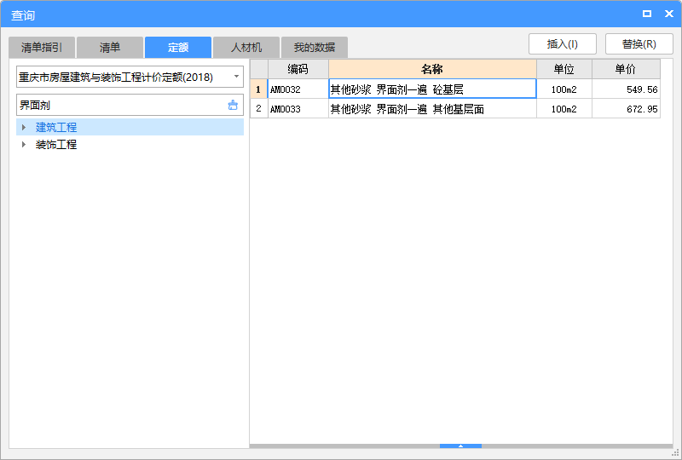Click the 替换(R) button
This screenshot has width=682, height=460.
tap(639, 44)
